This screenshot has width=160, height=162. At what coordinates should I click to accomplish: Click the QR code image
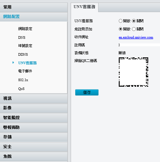tap(133, 72)
